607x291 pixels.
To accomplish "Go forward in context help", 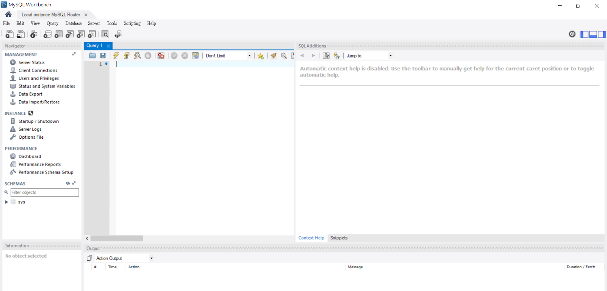I will point(313,56).
